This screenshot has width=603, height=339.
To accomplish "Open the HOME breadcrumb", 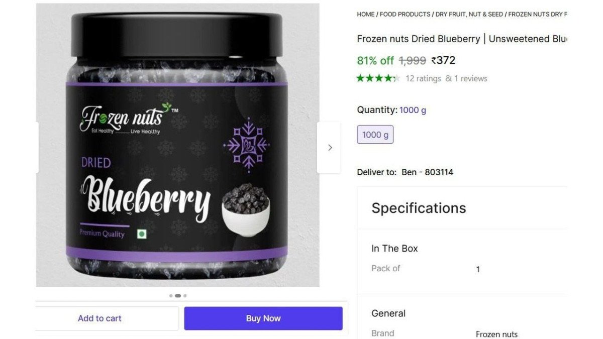I will click(366, 15).
